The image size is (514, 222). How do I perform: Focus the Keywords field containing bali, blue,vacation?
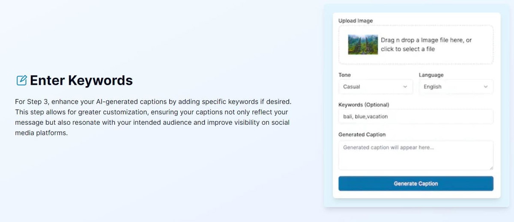coord(415,116)
